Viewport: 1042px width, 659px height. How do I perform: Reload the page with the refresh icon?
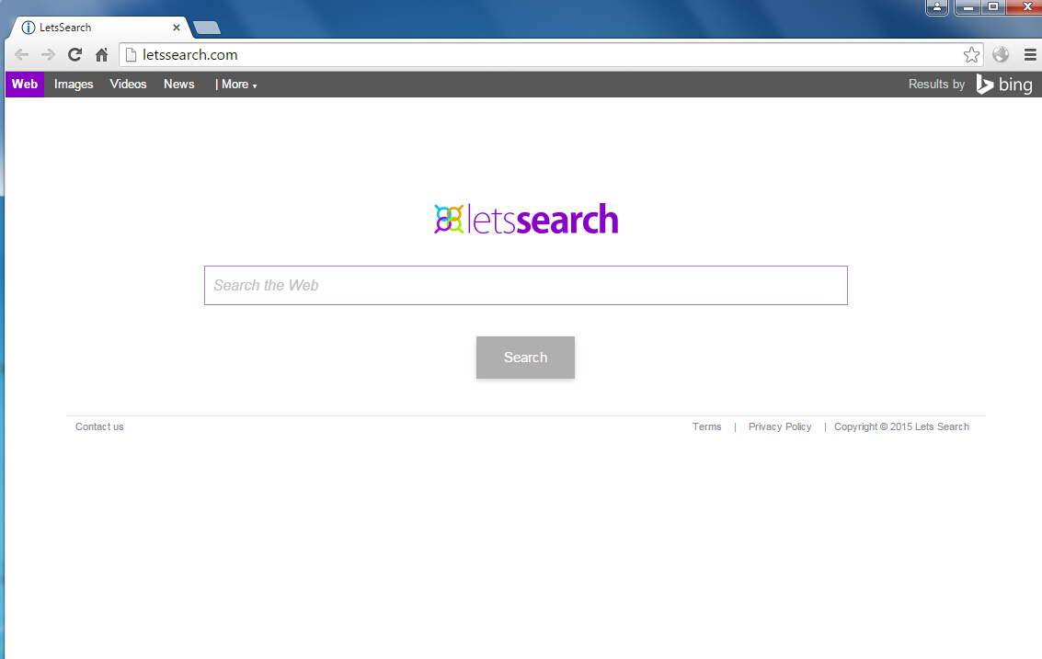tap(75, 55)
